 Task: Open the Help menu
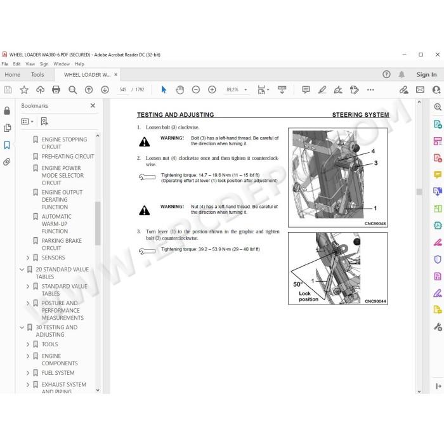79,64
